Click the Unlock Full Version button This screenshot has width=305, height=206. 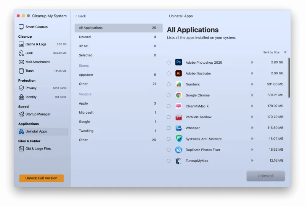click(x=42, y=178)
